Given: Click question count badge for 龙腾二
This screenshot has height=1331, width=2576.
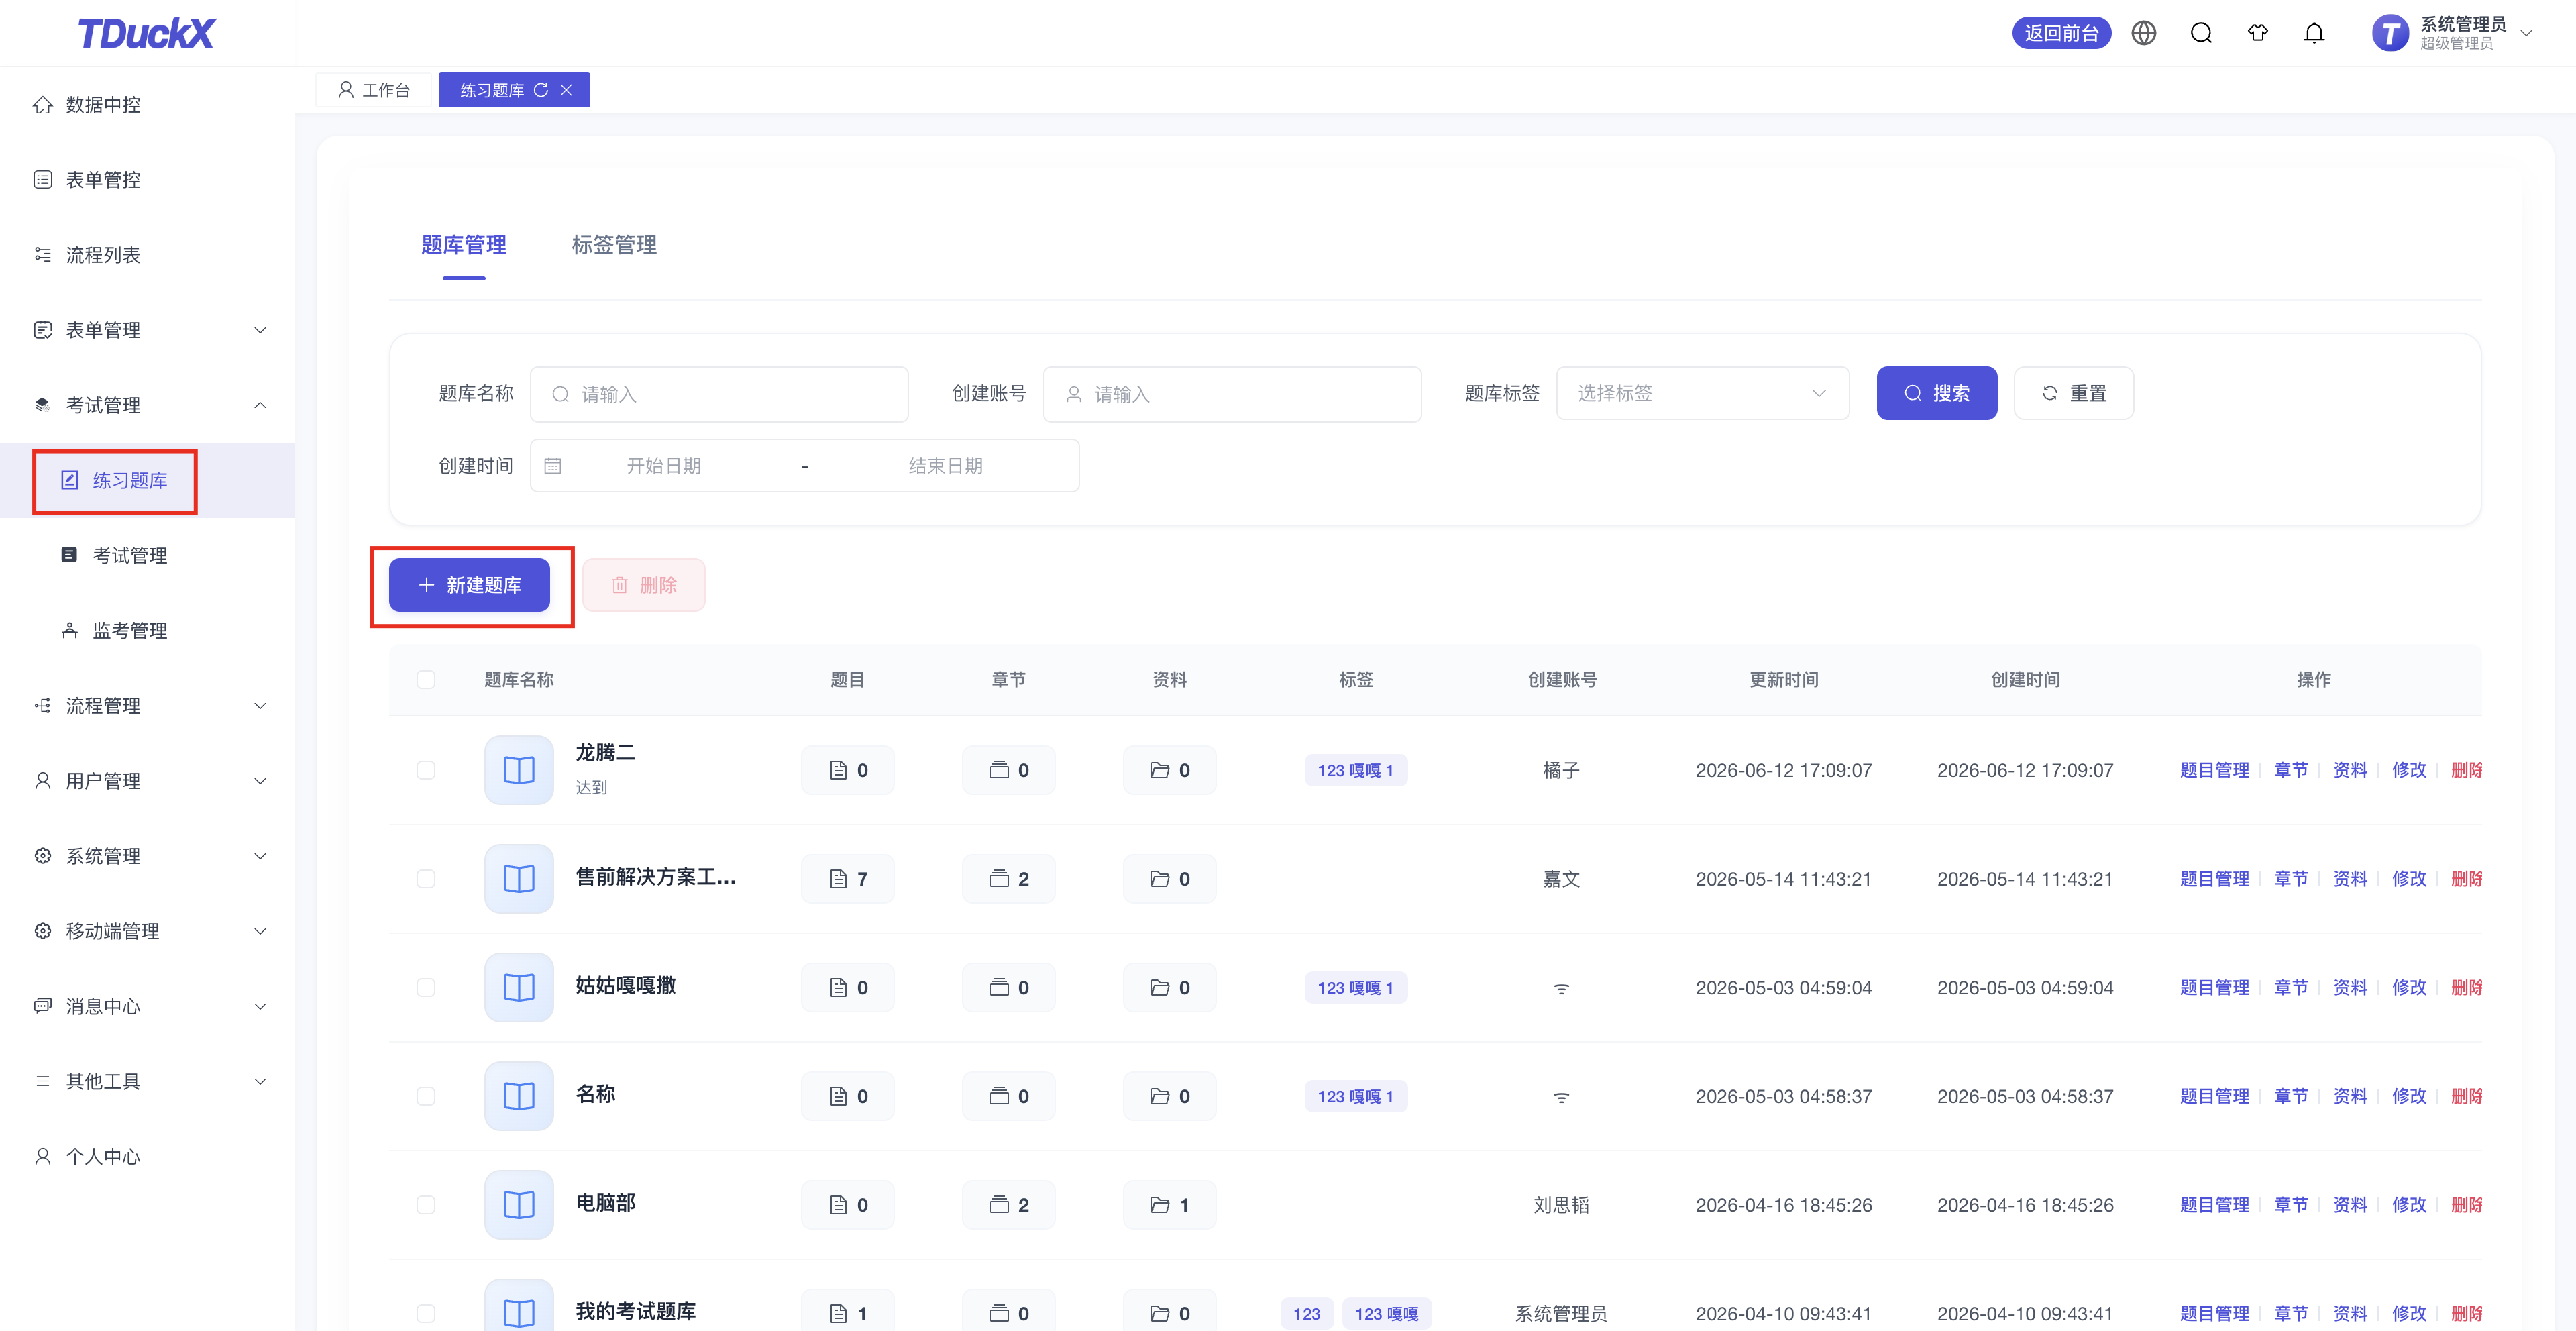Looking at the screenshot, I should 848,770.
